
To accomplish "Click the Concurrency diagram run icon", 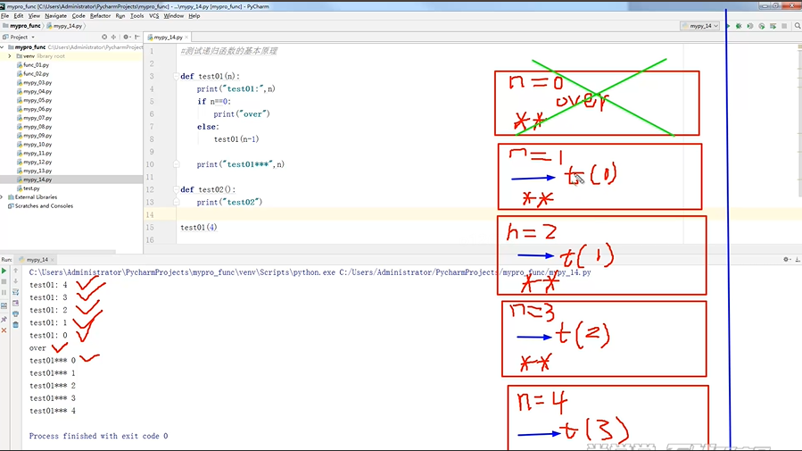I will click(773, 26).
